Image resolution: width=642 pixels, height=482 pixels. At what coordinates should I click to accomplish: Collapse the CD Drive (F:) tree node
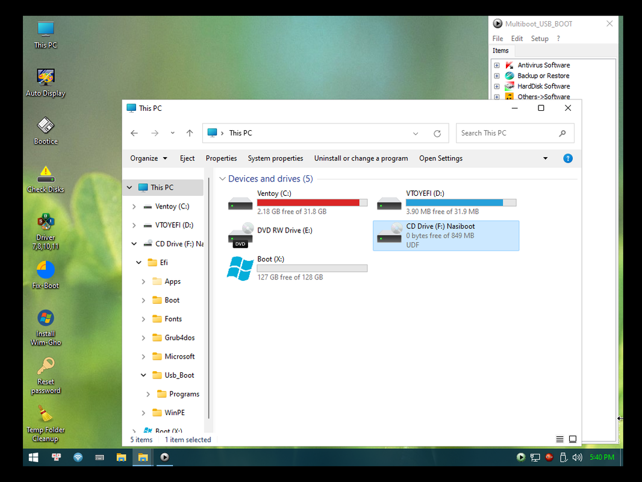134,243
